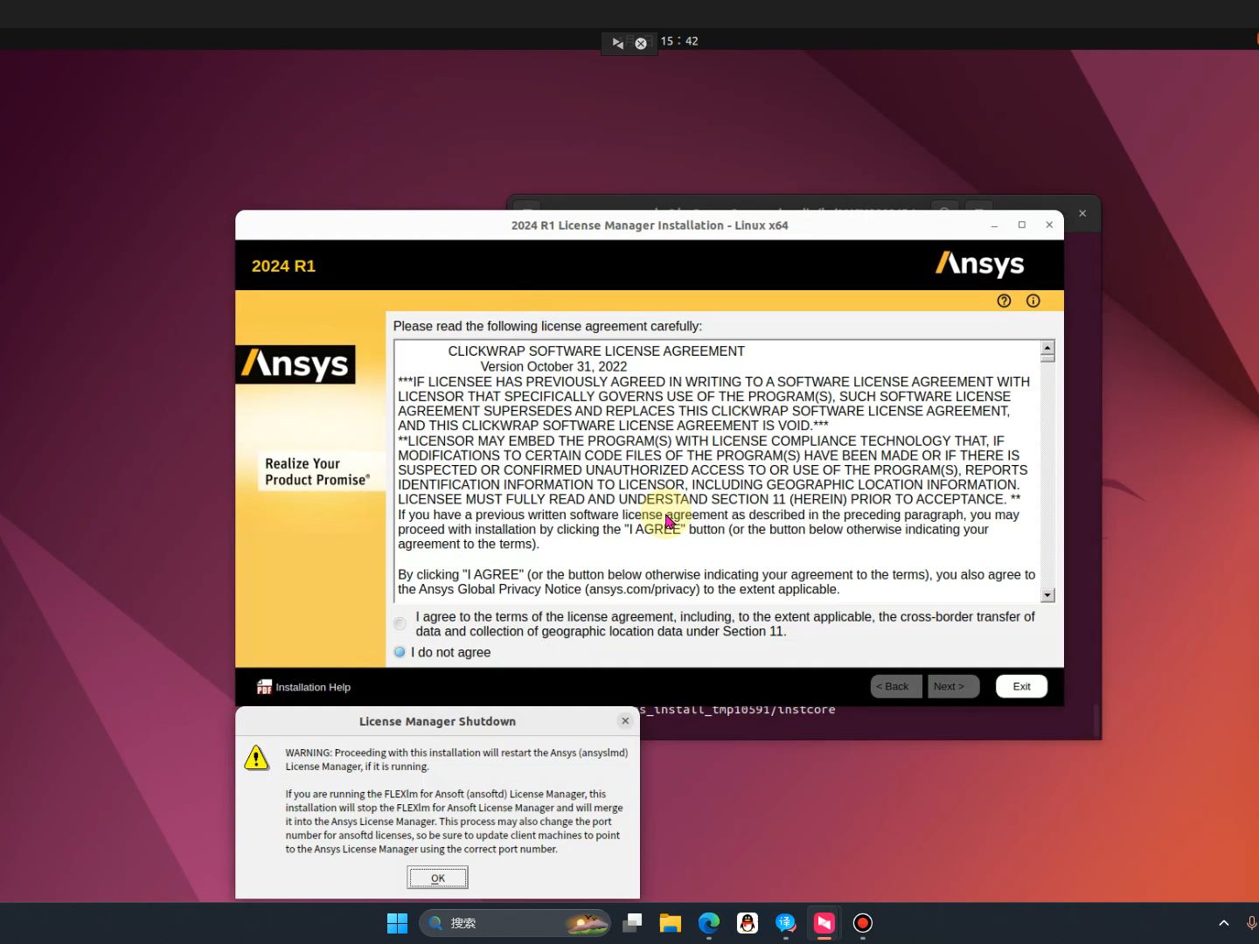Open the Ansys installer info icon
The width and height of the screenshot is (1259, 944).
click(1033, 301)
